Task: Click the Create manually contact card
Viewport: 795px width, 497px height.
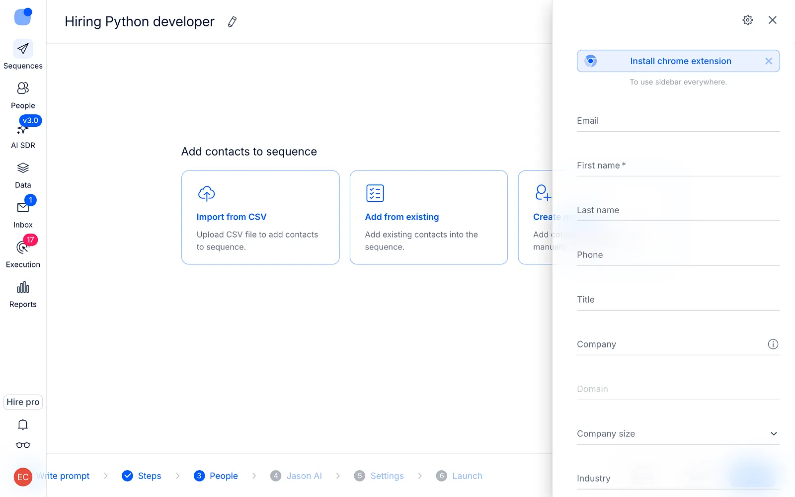Action: point(536,218)
